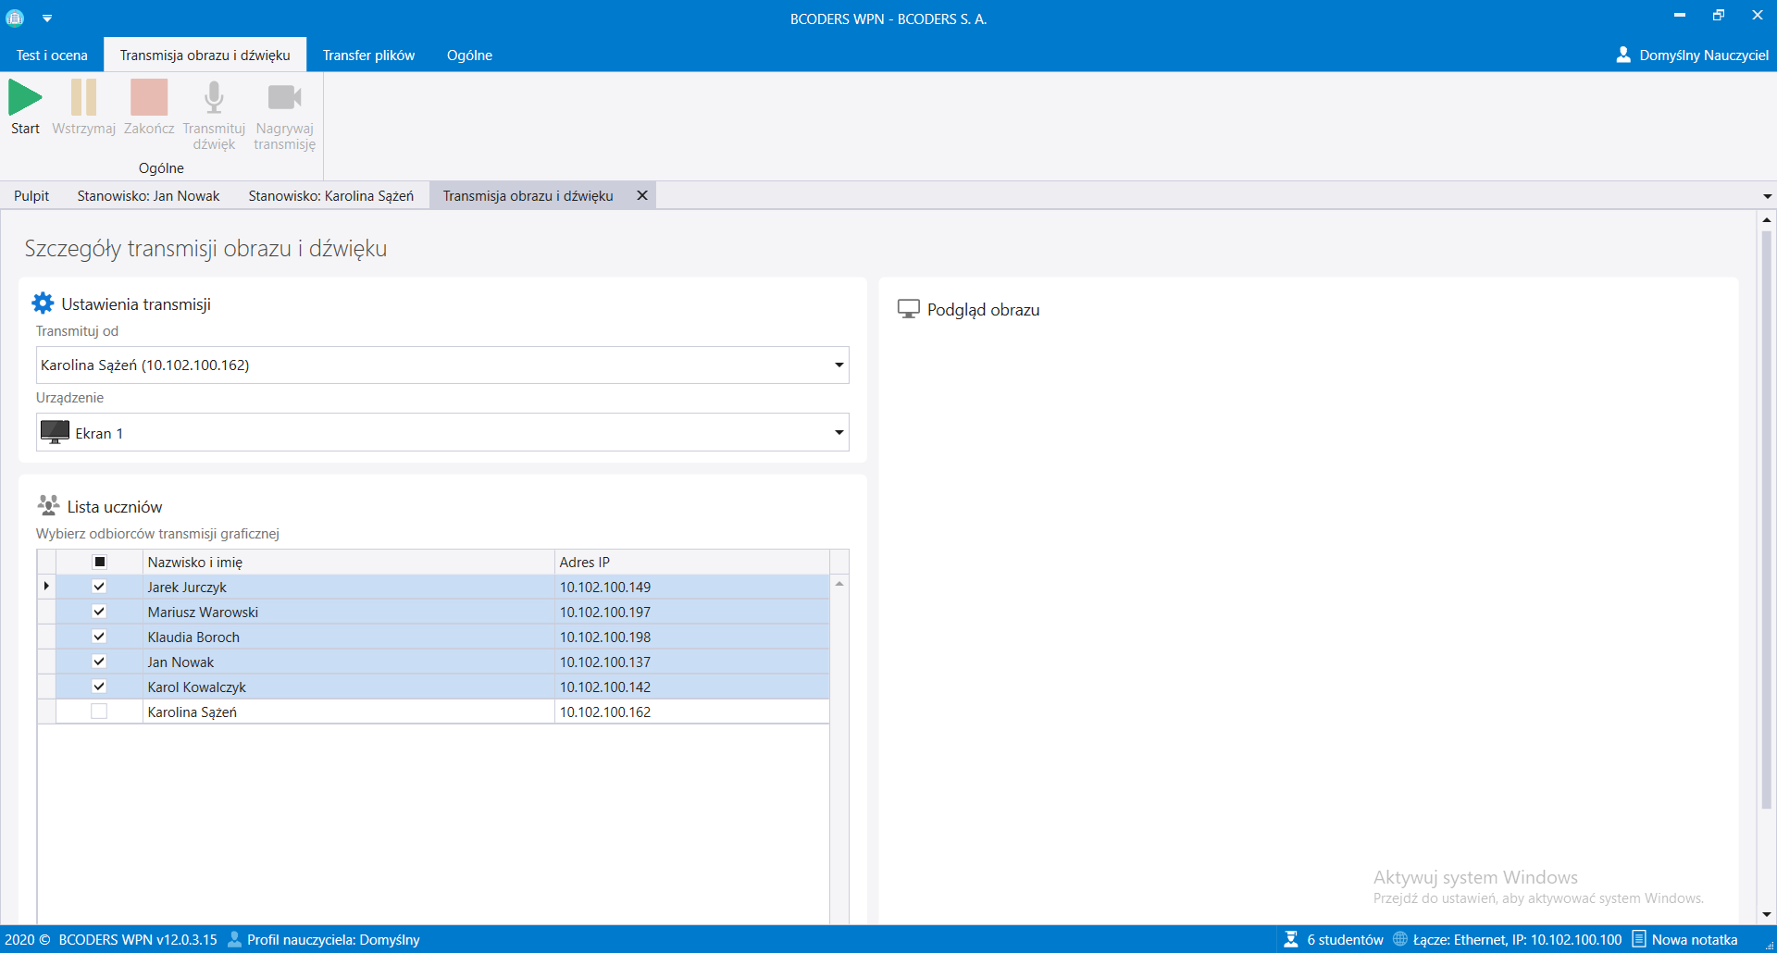The image size is (1777, 953).
Task: Sort by Adres IP column header
Action: click(x=692, y=562)
